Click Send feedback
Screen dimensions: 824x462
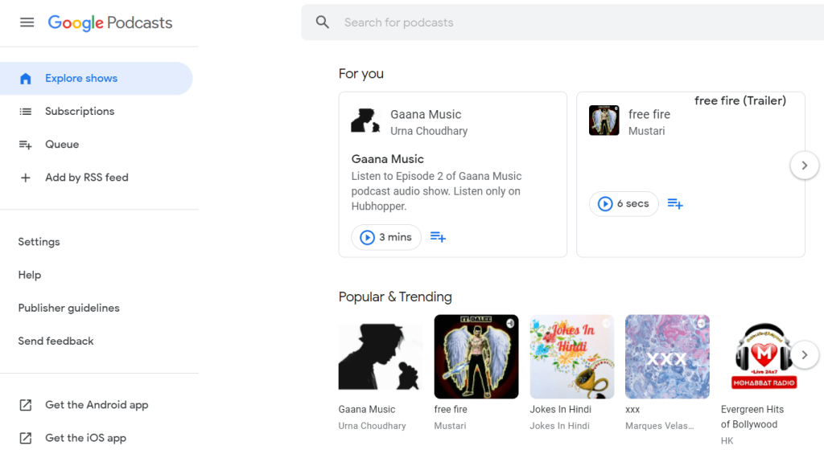coord(56,341)
